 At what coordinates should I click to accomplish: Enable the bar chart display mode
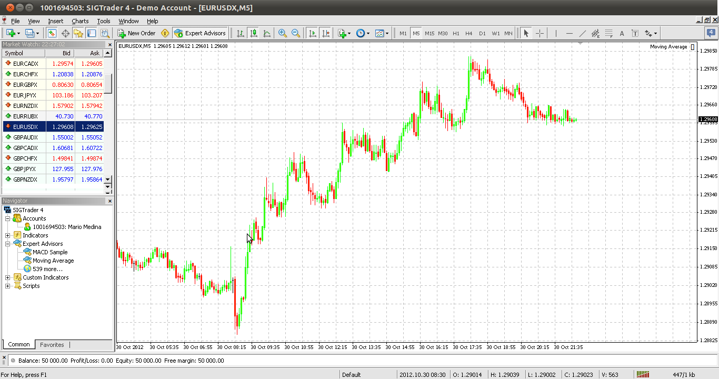click(241, 33)
